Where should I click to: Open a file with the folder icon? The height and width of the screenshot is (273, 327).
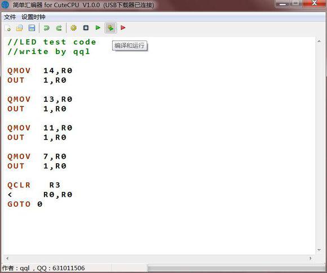point(20,28)
